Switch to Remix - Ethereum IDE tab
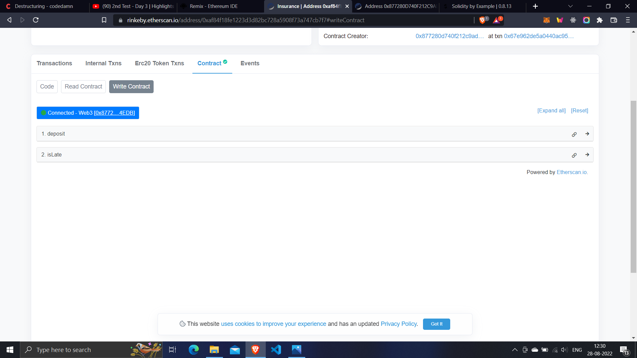This screenshot has width=637, height=358. point(221,6)
